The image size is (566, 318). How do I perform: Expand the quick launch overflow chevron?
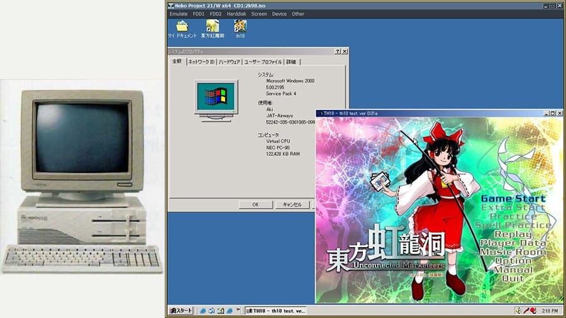(x=237, y=310)
